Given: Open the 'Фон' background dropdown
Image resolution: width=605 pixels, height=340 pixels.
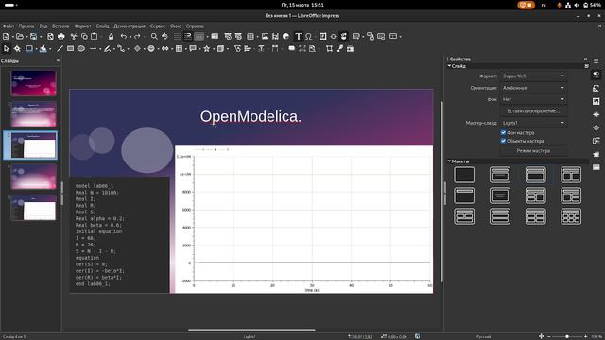Looking at the screenshot, I should click(533, 99).
